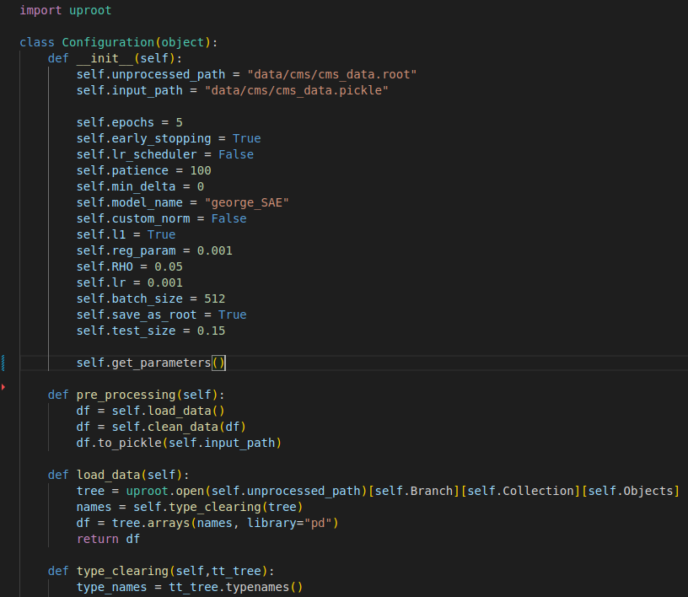
Task: Click the 'self.reg_param = 0.001' line
Action: tap(154, 250)
